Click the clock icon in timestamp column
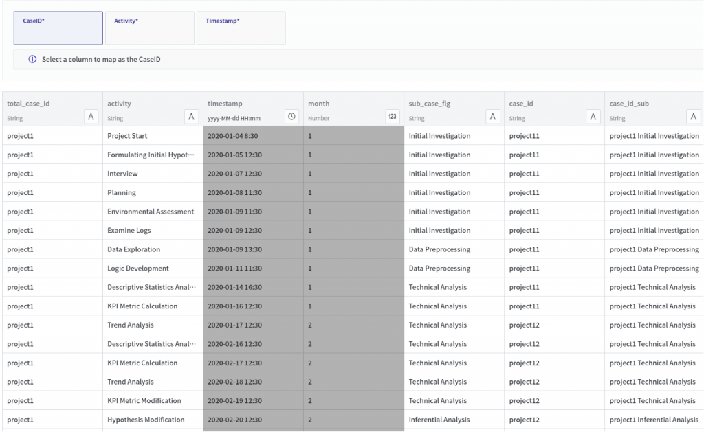 tap(292, 117)
